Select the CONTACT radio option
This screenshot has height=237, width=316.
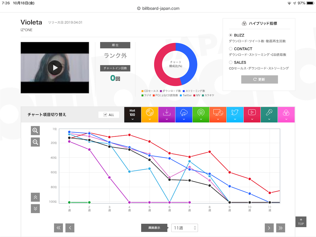coord(231,49)
